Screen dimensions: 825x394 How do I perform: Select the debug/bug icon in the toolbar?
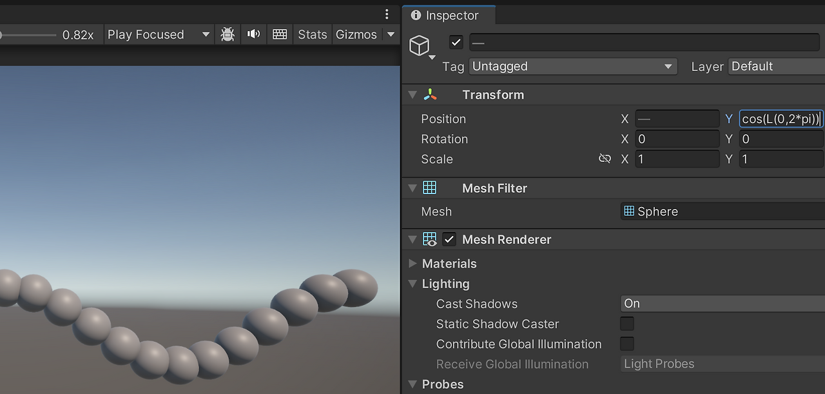[x=228, y=34]
